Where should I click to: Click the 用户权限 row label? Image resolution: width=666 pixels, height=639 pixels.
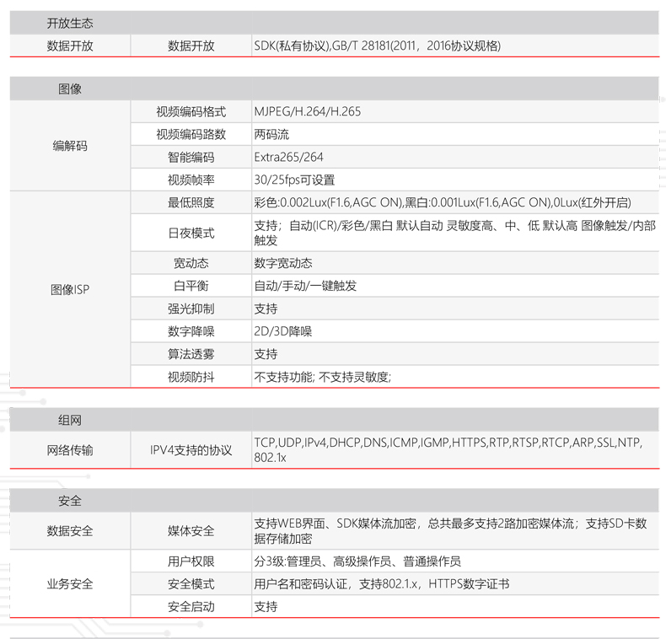pos(191,561)
